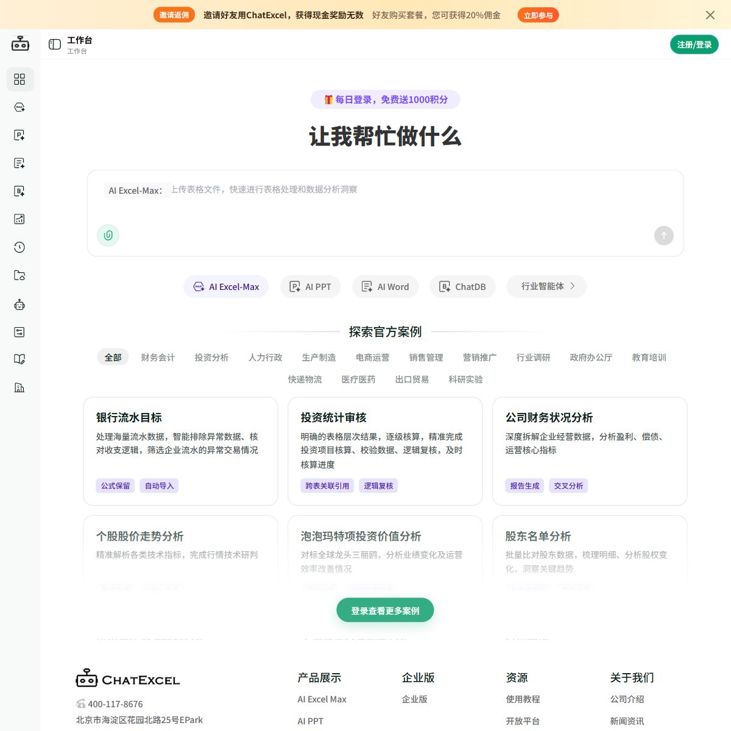Open the AI Excel Max footer link
The width and height of the screenshot is (731, 731).
coord(322,699)
